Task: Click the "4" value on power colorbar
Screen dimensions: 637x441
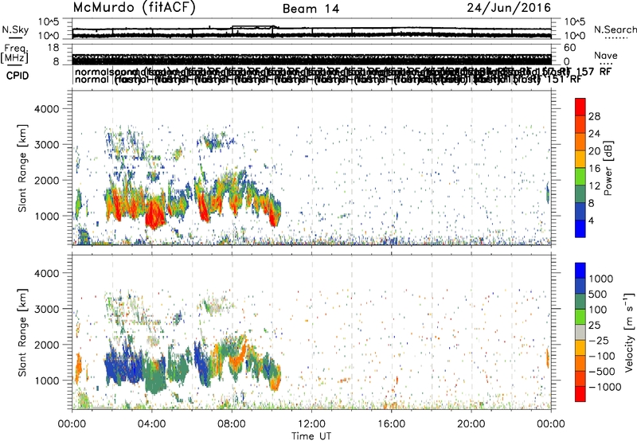Action: (x=591, y=220)
